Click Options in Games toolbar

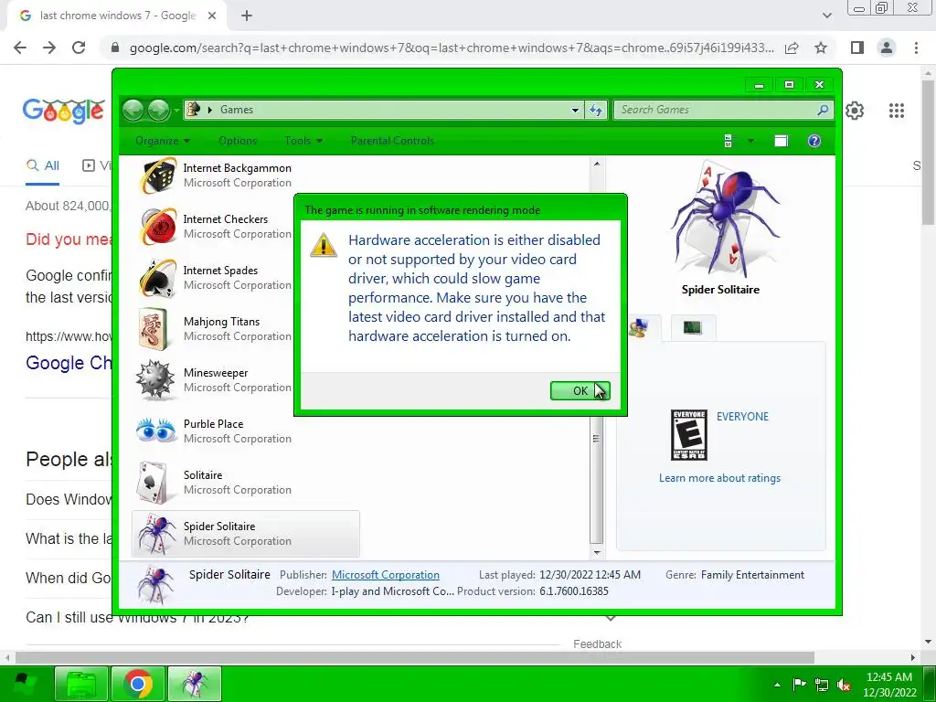point(238,141)
